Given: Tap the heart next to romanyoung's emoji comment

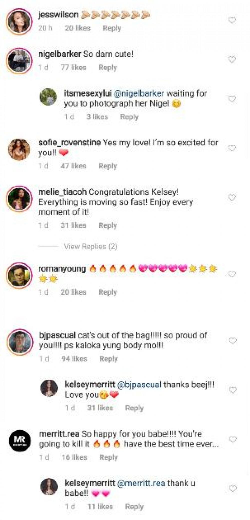Looking at the screenshot, I should (x=232, y=274).
